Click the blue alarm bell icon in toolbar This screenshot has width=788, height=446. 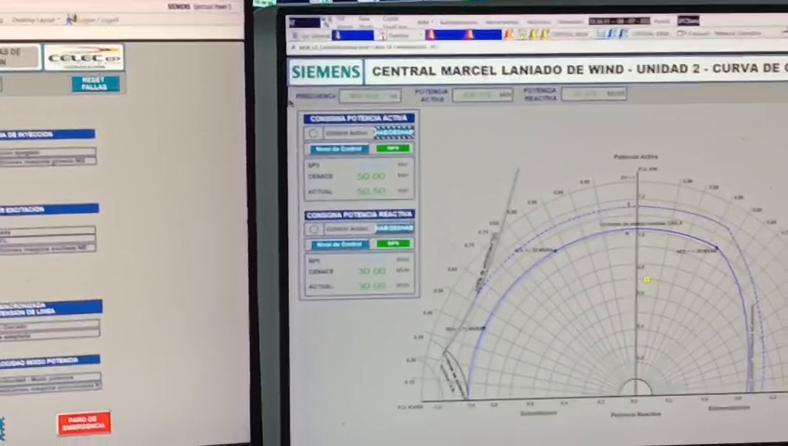(611, 33)
